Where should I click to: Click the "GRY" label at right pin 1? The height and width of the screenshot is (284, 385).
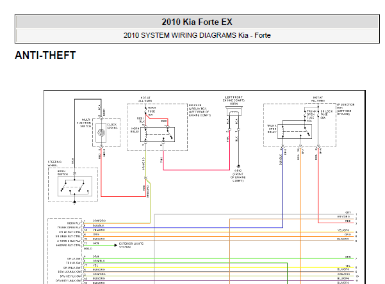(x=348, y=212)
